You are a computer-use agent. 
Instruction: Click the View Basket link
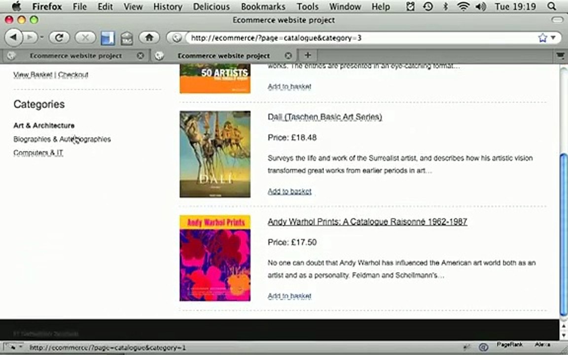click(x=33, y=74)
